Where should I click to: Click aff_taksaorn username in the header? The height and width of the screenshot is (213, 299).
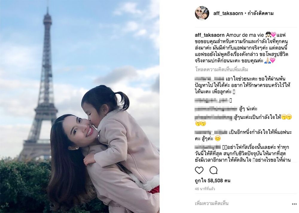click(x=228, y=13)
